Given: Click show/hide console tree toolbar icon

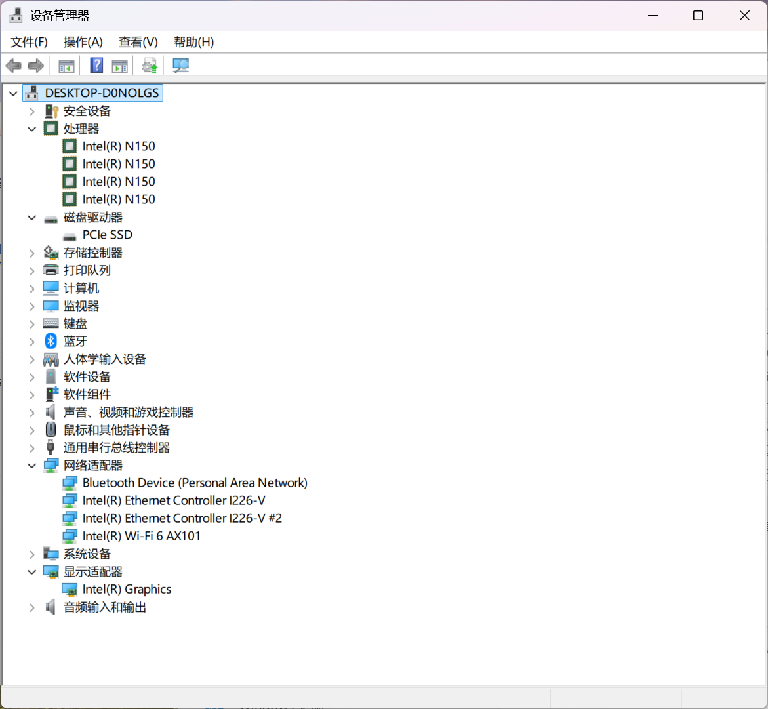Looking at the screenshot, I should (x=66, y=66).
